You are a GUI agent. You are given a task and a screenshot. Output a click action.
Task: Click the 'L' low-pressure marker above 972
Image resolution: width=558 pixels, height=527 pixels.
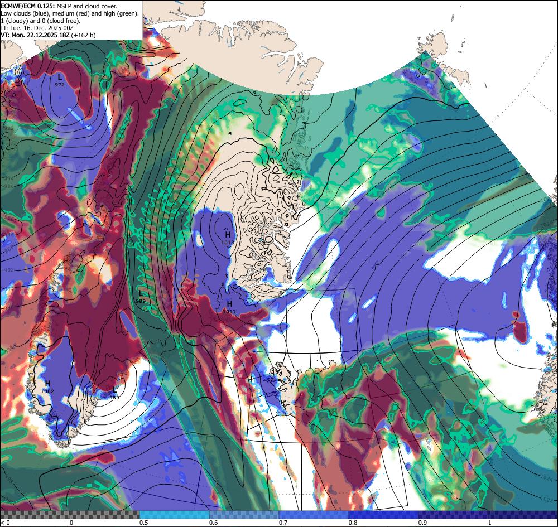[60, 76]
